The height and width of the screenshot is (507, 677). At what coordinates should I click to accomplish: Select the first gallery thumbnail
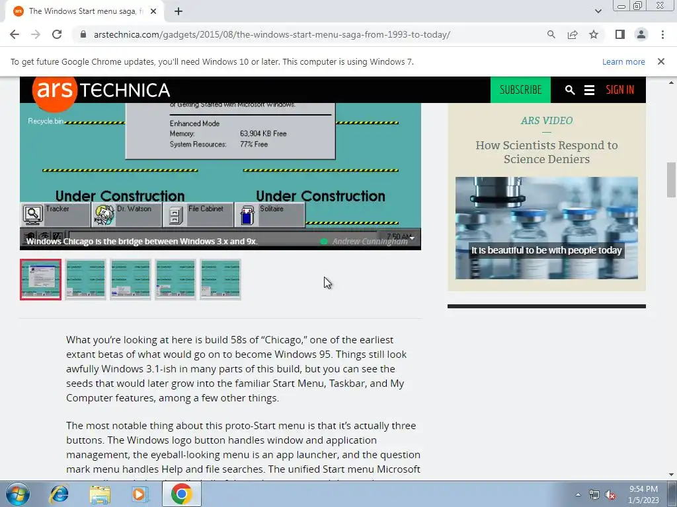40,279
